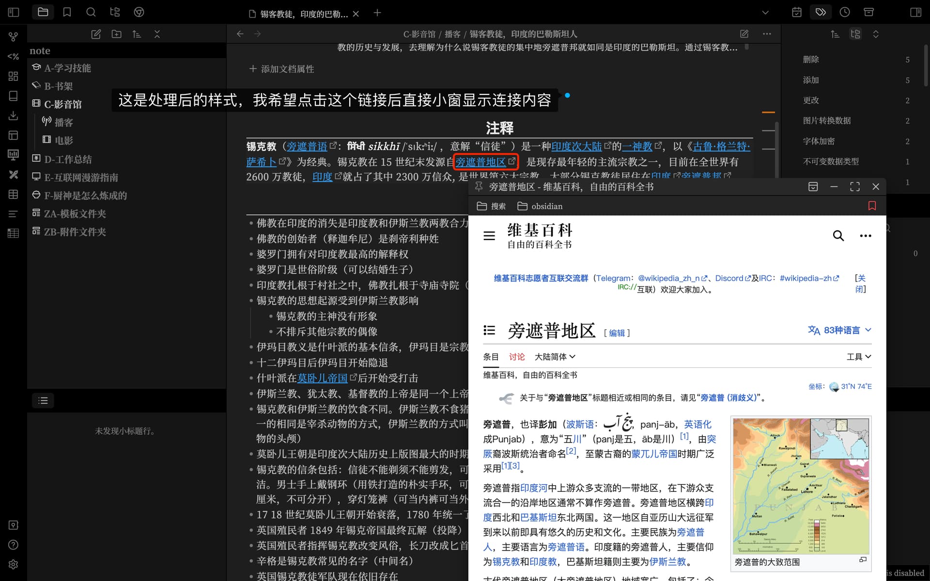Viewport: 930px width, 581px height.
Task: Open the Punjab region map thumbnail
Action: click(x=801, y=486)
